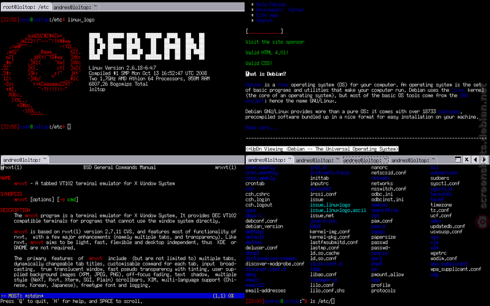This screenshot has height=306, width=490.
Task: Click the new tab button in bottom-right terminal
Action: pos(458,160)
